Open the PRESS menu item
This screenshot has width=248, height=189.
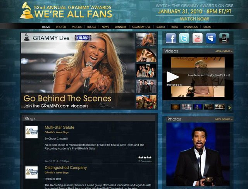(x=174, y=27)
